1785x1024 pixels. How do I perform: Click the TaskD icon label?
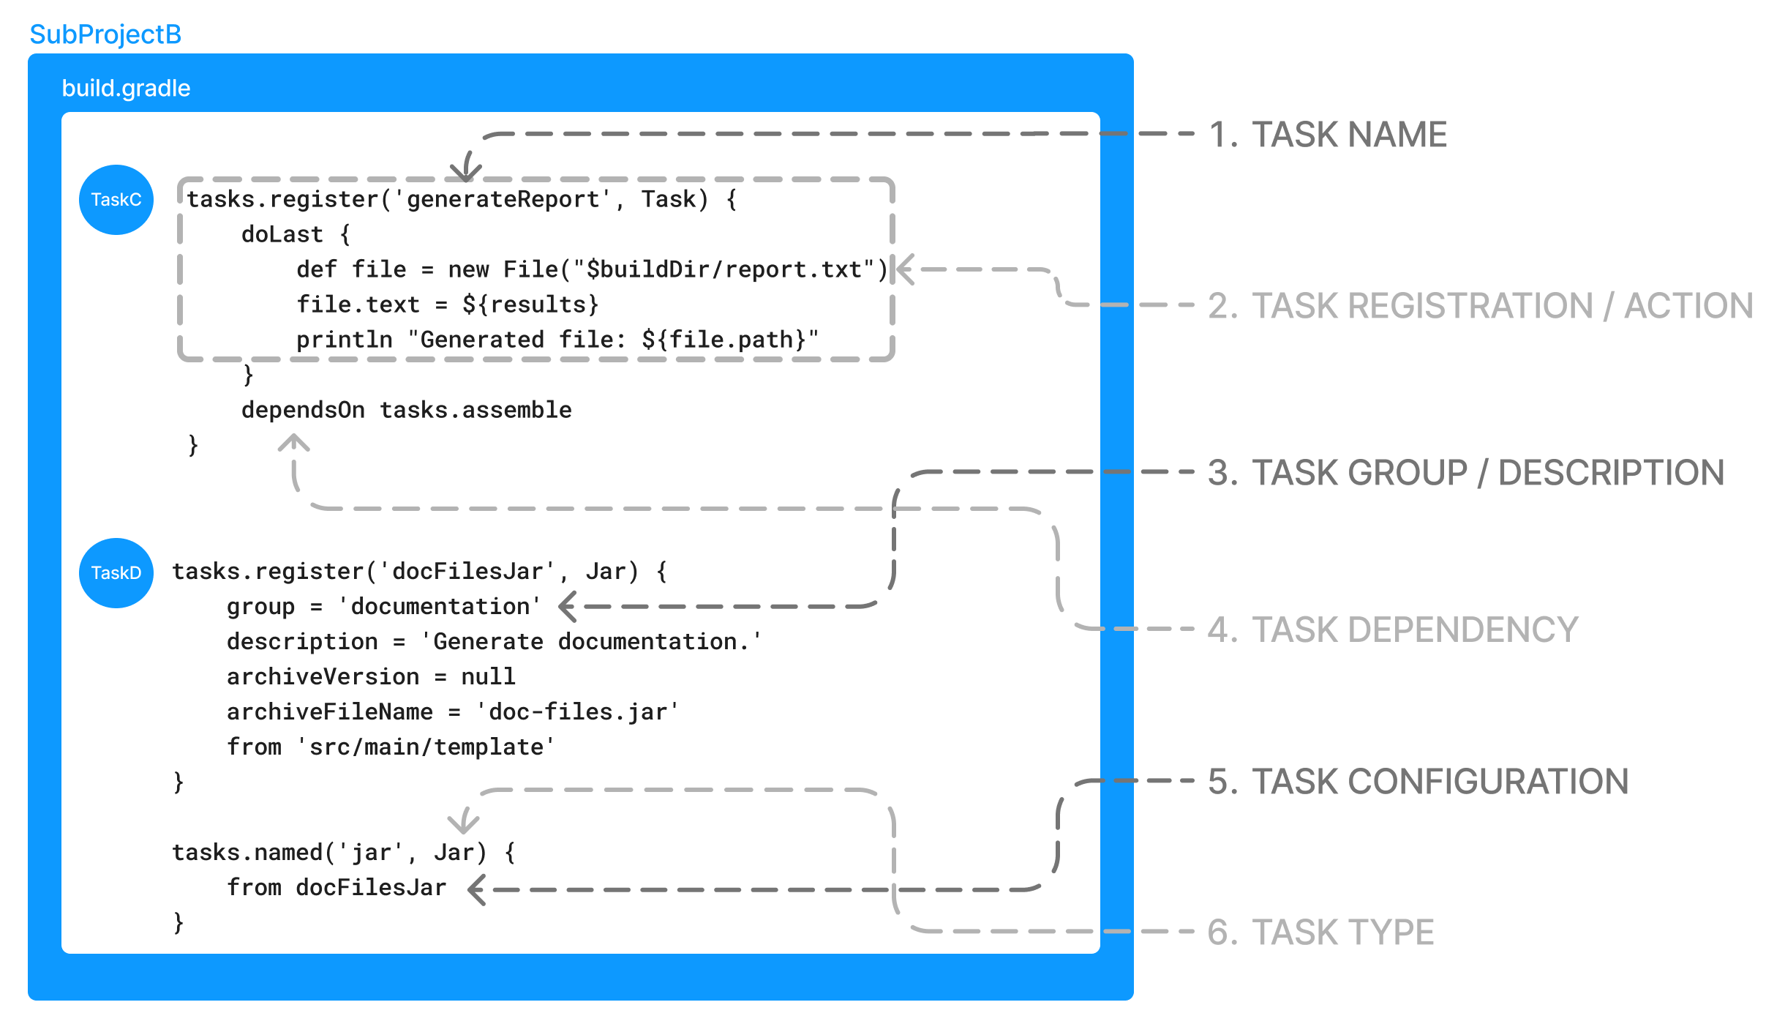116,564
